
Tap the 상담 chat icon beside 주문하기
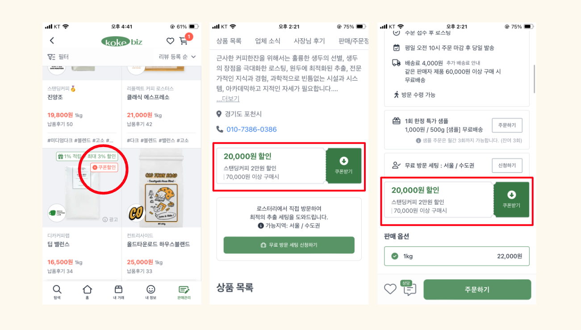click(x=409, y=289)
